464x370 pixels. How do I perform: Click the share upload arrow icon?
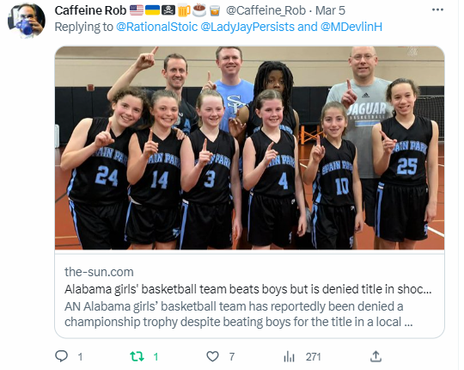click(x=375, y=356)
